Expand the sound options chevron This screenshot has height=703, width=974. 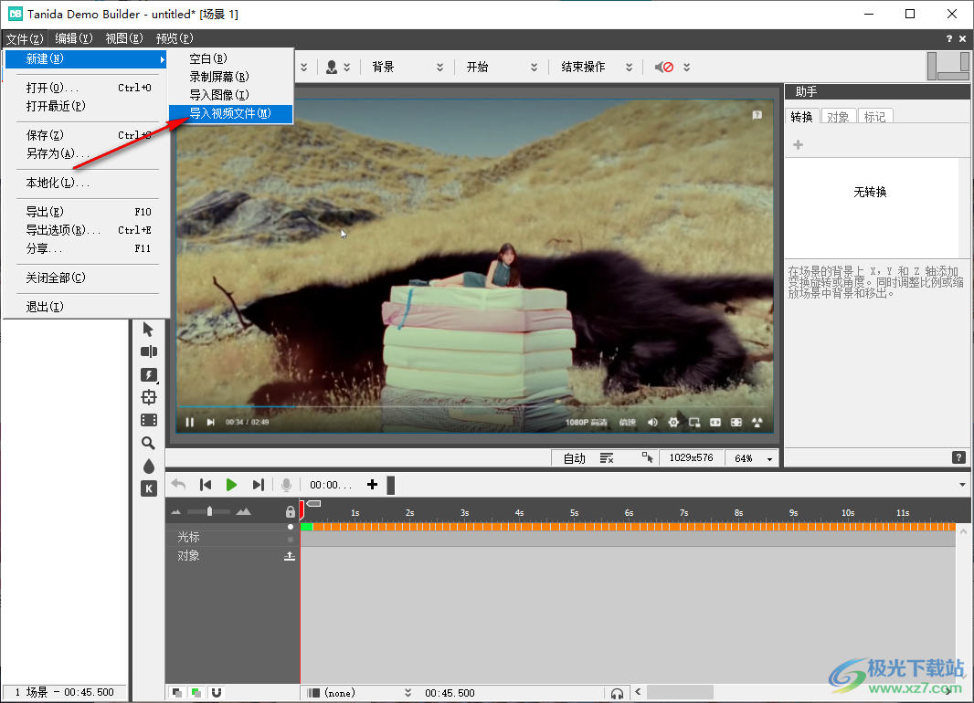(686, 67)
